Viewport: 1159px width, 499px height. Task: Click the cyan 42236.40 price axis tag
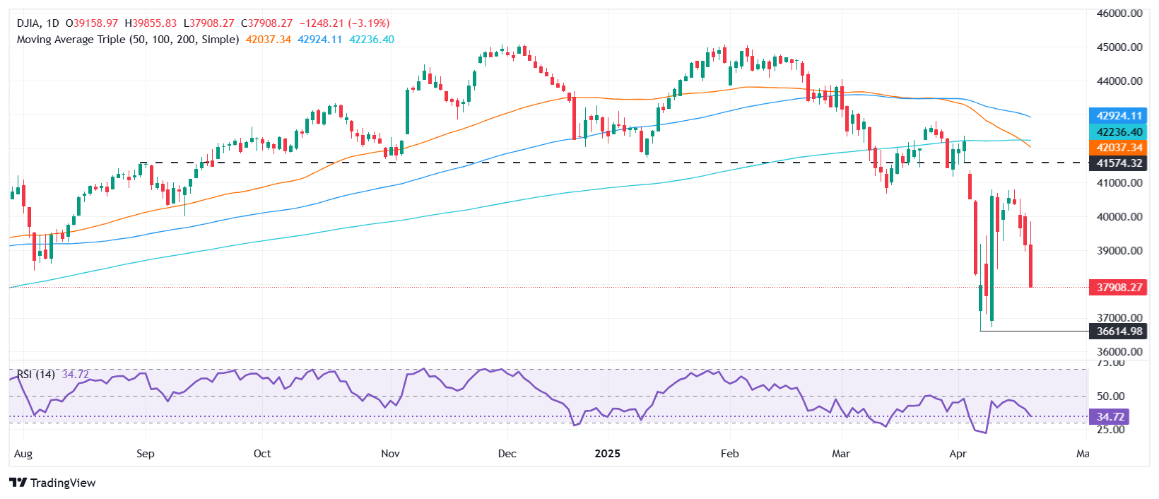(1119, 132)
